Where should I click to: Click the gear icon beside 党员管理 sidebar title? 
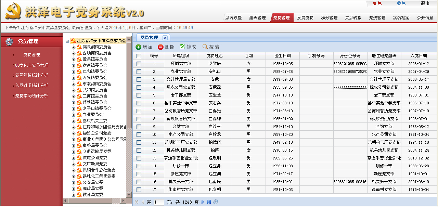click(x=10, y=42)
